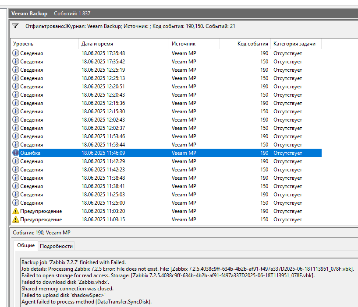The image size is (358, 307).
Task: Click info icon of 12:15:36 event
Action: (15, 103)
